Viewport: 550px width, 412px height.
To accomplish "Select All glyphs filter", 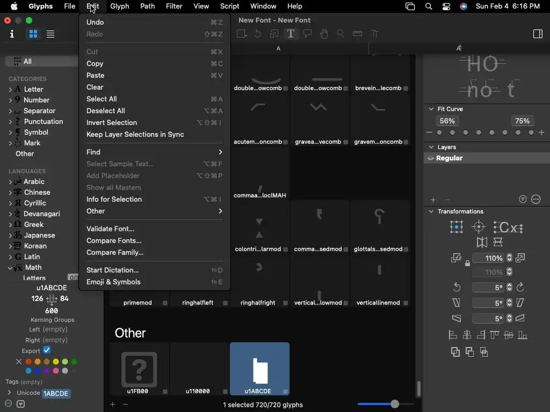I will click(41, 61).
